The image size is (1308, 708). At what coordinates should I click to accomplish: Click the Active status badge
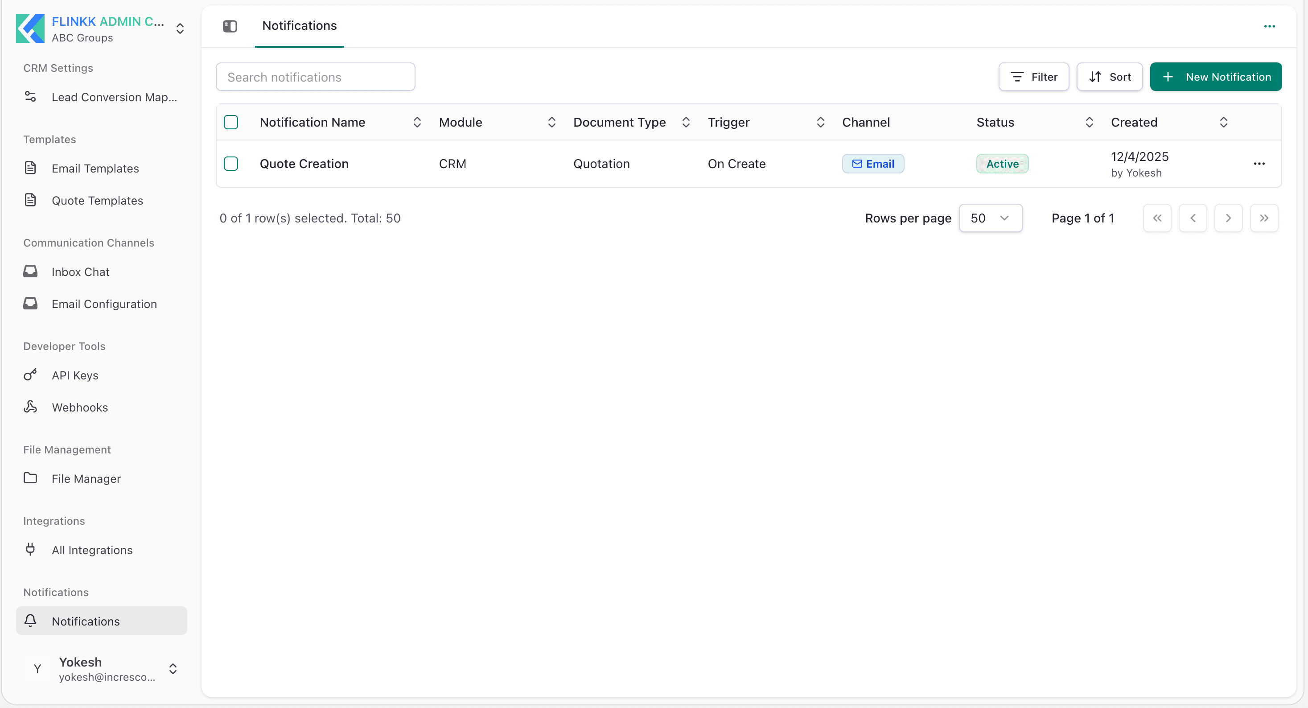pyautogui.click(x=1002, y=164)
